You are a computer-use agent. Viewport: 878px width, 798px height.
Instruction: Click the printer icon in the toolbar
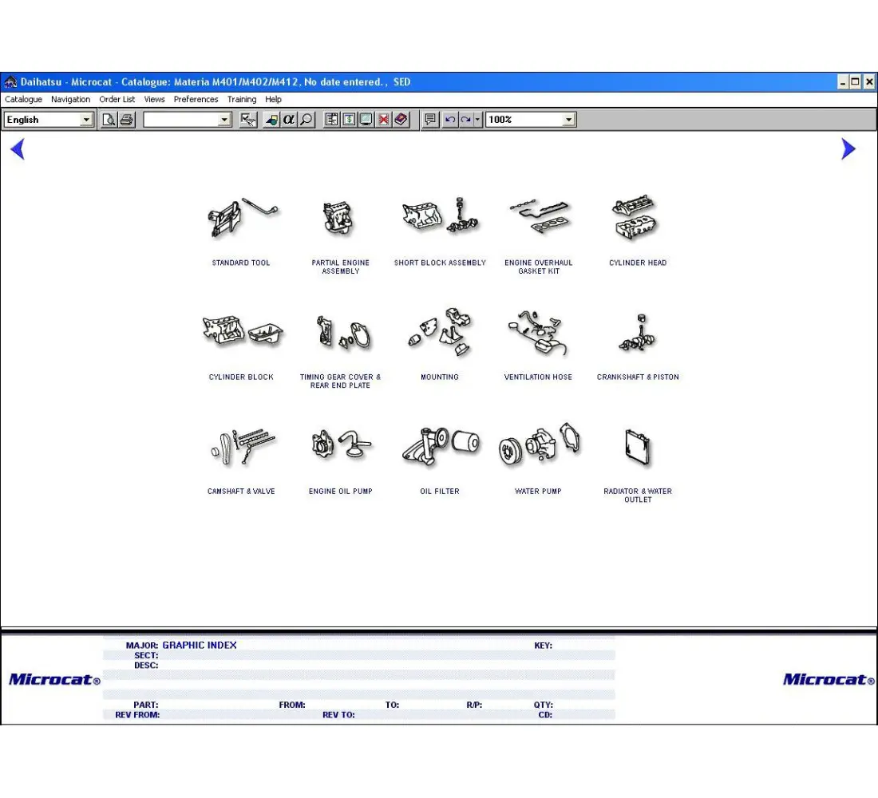point(127,119)
